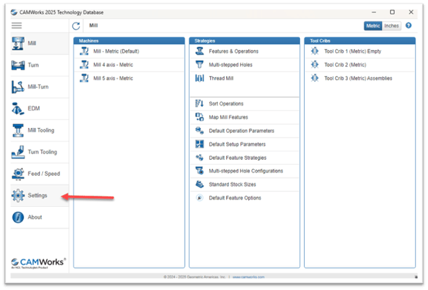Viewport: 428px width, 290px height.
Task: Click the Standard Stock Sizes icon
Action: pyautogui.click(x=200, y=184)
